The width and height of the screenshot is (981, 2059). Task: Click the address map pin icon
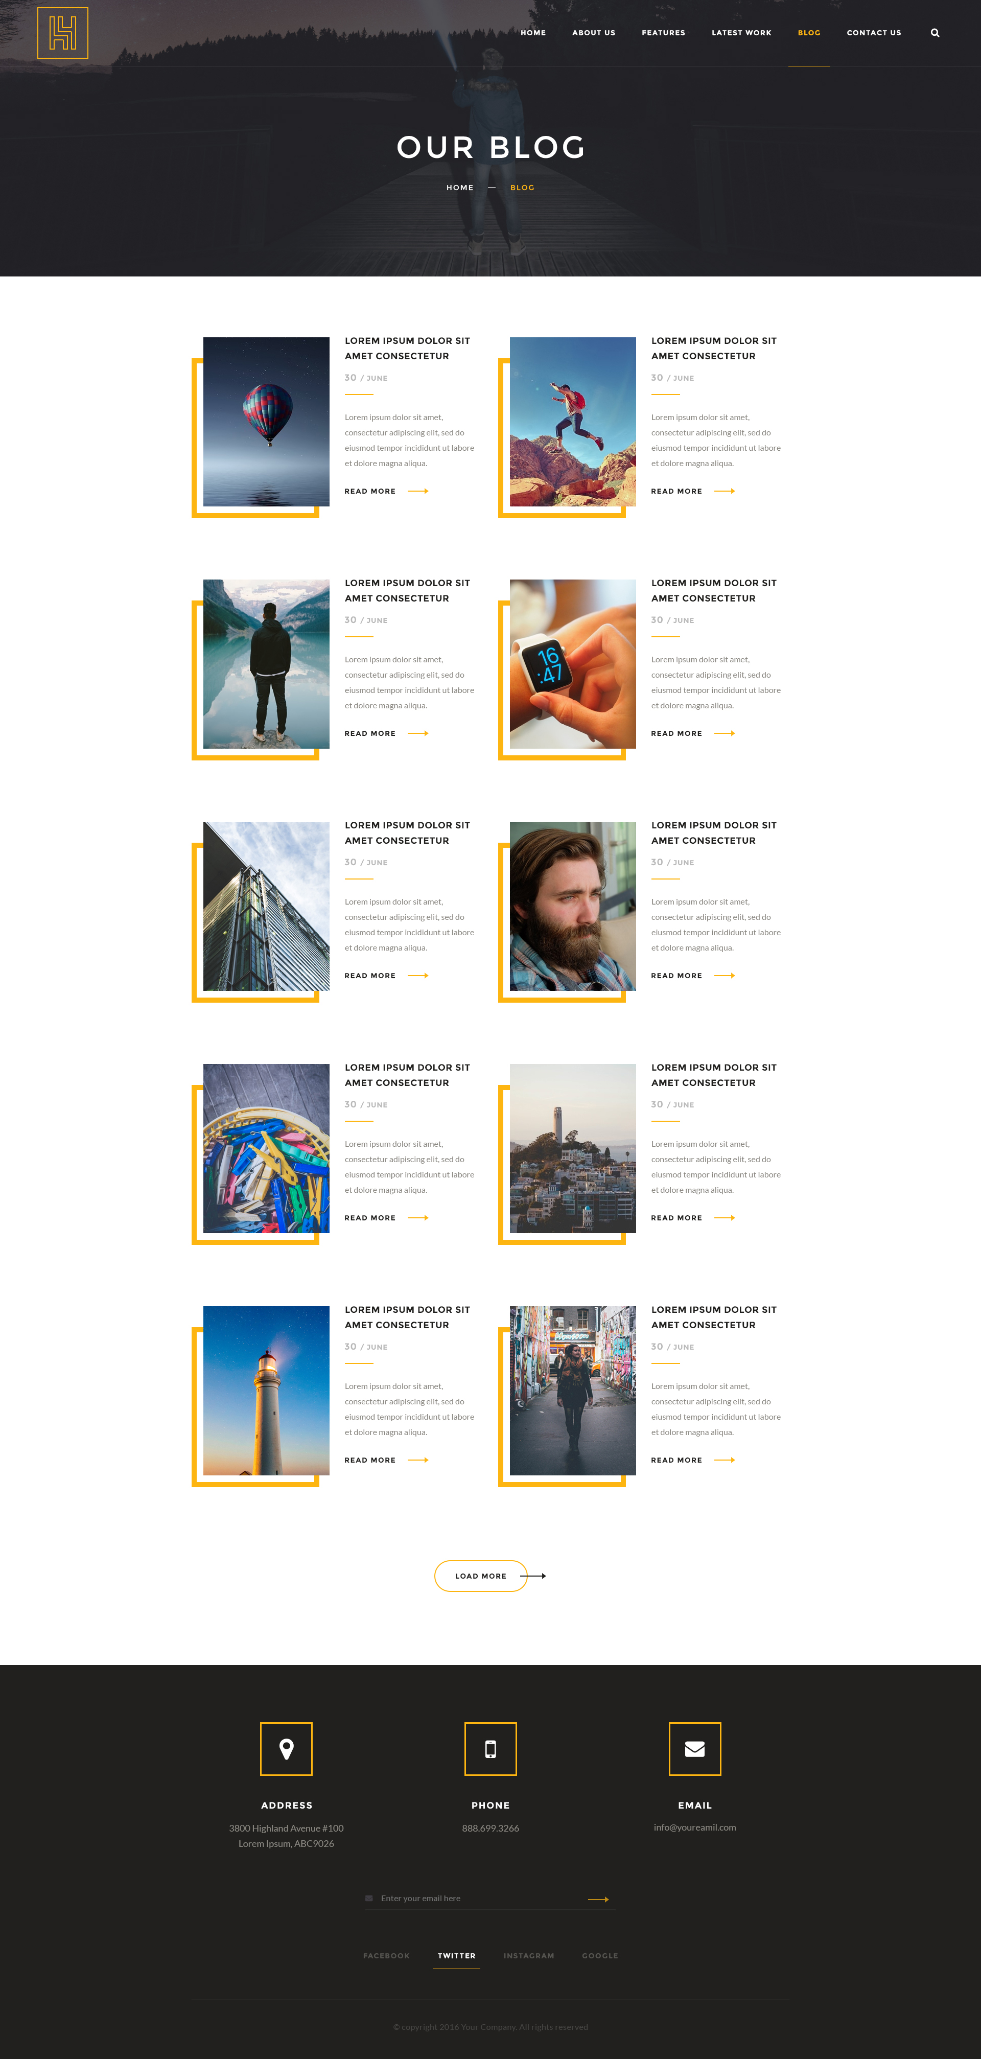point(286,1749)
